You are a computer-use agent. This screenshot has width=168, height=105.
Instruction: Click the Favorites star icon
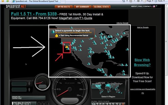point(3,1)
